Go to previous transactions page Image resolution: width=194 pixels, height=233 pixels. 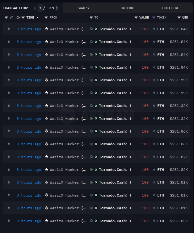35,8
